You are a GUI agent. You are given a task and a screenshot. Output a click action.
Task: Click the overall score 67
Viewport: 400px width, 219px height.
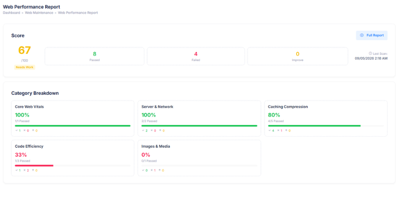point(25,50)
